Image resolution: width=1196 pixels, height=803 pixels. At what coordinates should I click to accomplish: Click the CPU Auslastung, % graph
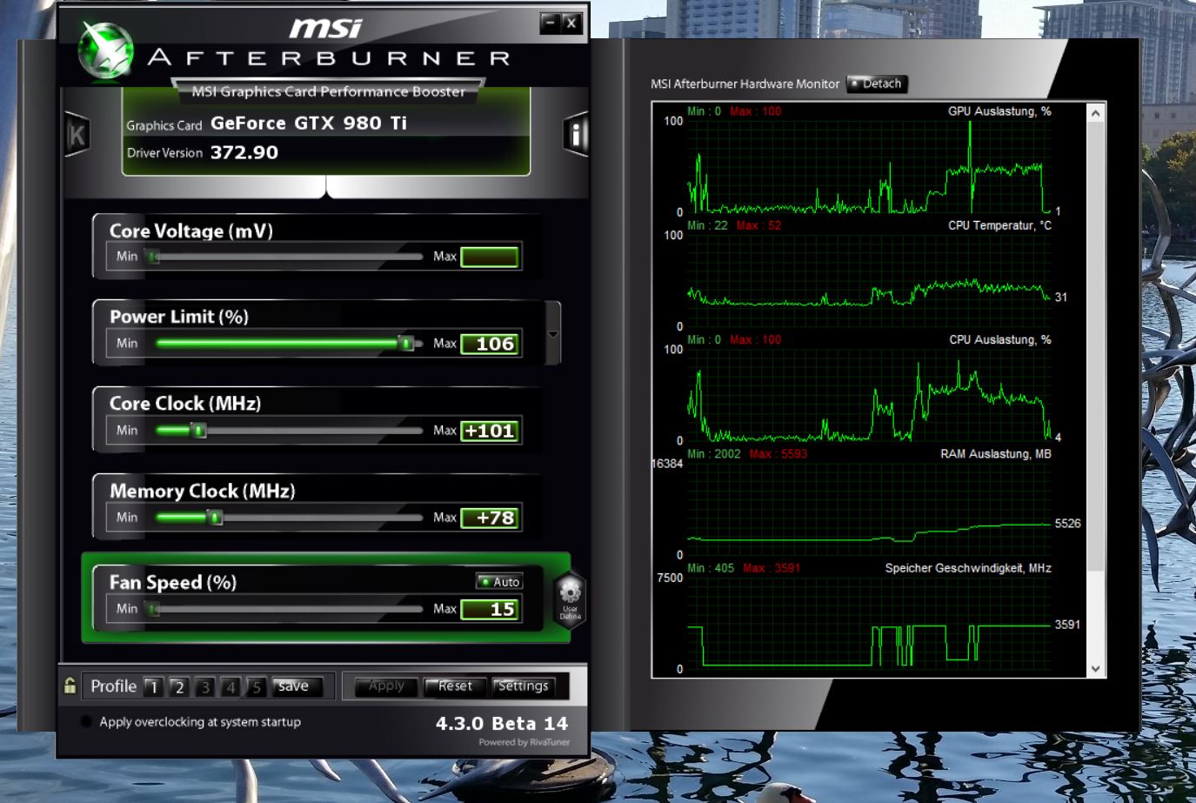point(870,394)
